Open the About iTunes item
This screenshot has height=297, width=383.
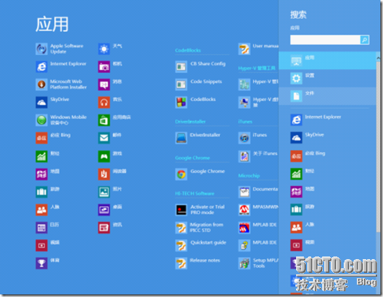click(x=258, y=157)
